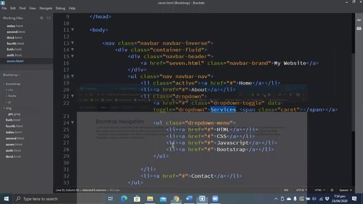This screenshot has width=363, height=204.
Task: Open the File menu
Action: [4, 8]
